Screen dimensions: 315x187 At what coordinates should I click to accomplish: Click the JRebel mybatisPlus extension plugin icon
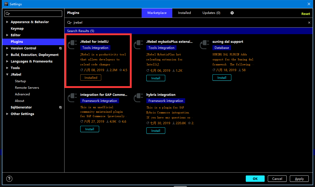click(x=138, y=45)
